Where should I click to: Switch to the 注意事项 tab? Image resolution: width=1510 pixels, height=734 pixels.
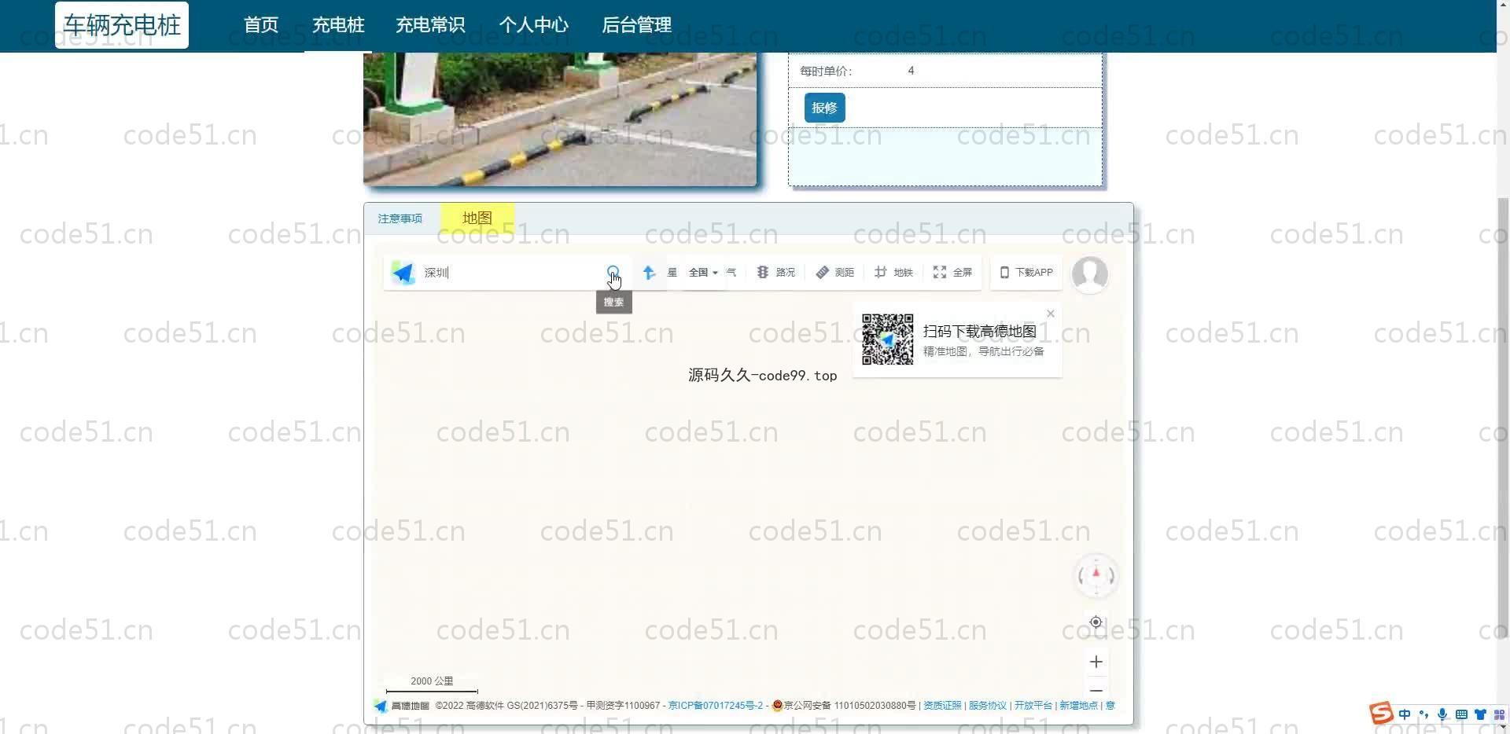[x=400, y=218]
